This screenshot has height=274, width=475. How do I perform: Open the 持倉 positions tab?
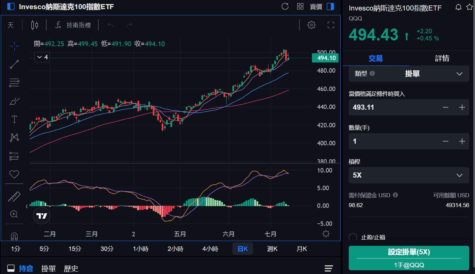pyautogui.click(x=26, y=269)
